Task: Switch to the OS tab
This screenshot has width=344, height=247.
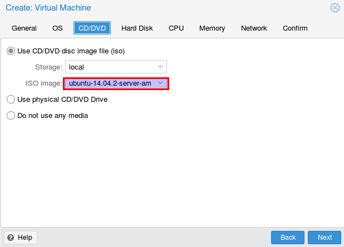Action: [x=57, y=28]
